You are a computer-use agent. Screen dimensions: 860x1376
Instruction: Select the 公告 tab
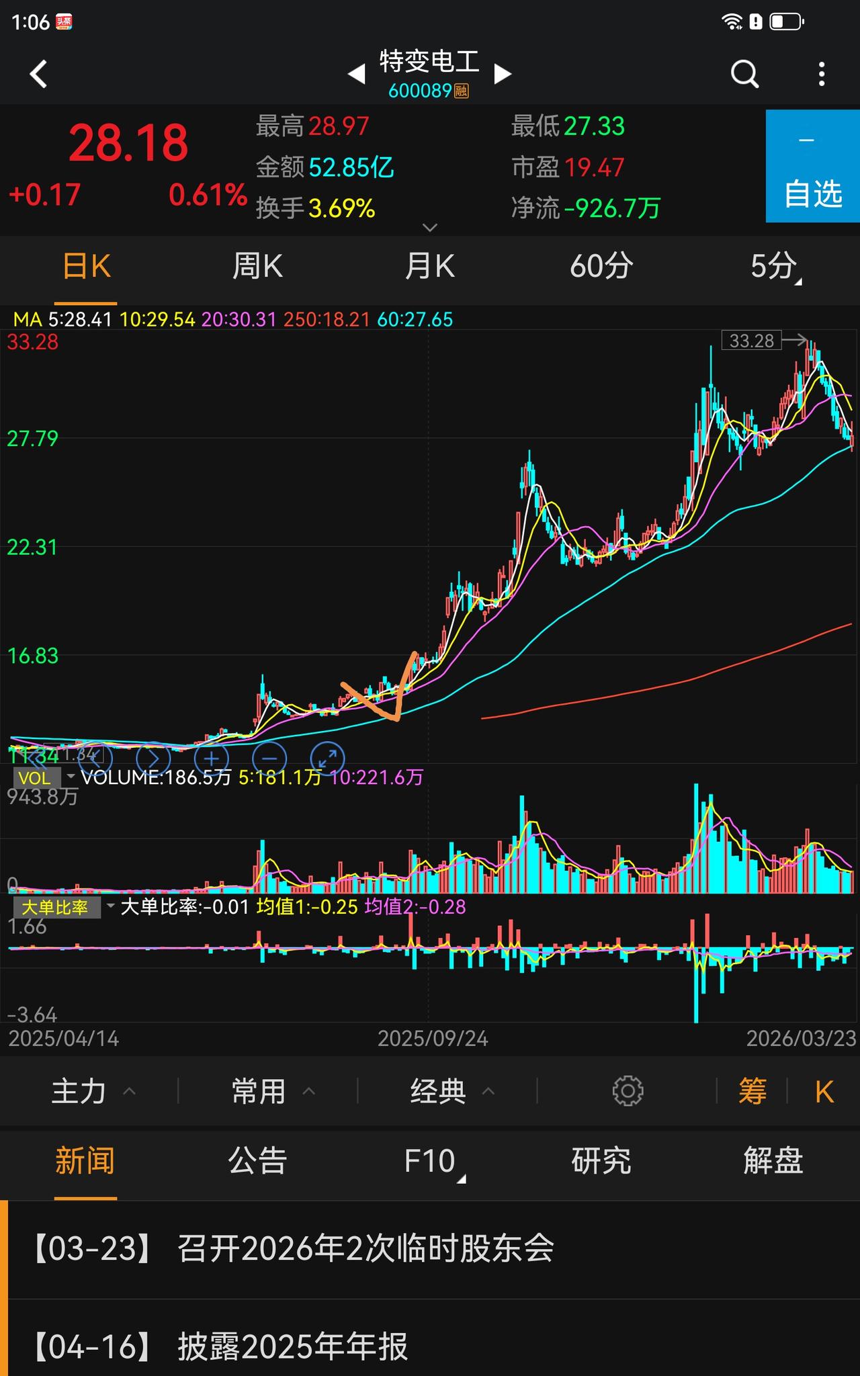click(x=257, y=1161)
